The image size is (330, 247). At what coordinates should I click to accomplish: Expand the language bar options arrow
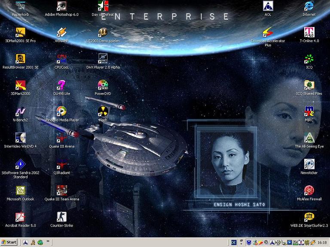click(x=241, y=244)
